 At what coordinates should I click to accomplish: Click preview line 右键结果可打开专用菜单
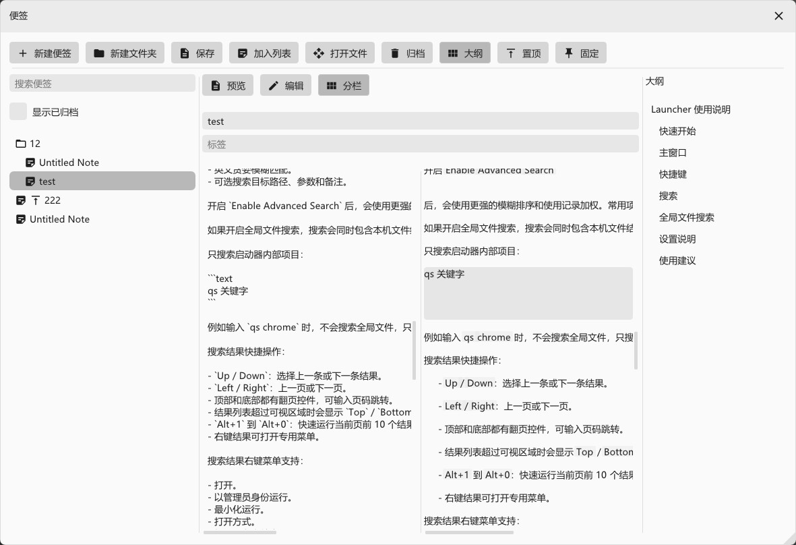pos(494,498)
